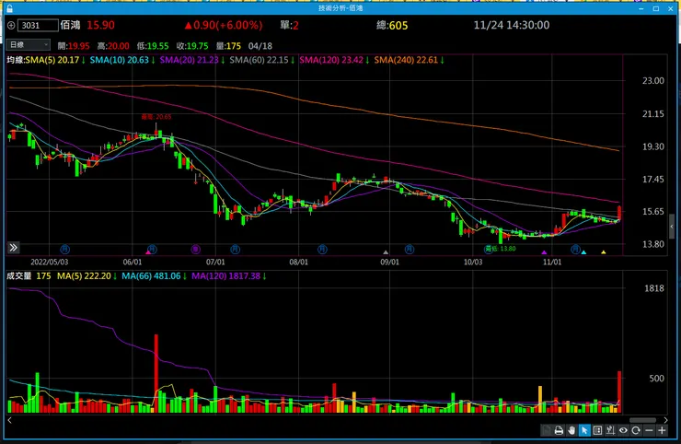Click the tallest red volume bar in June
The width and height of the screenshot is (681, 444).
click(x=156, y=373)
